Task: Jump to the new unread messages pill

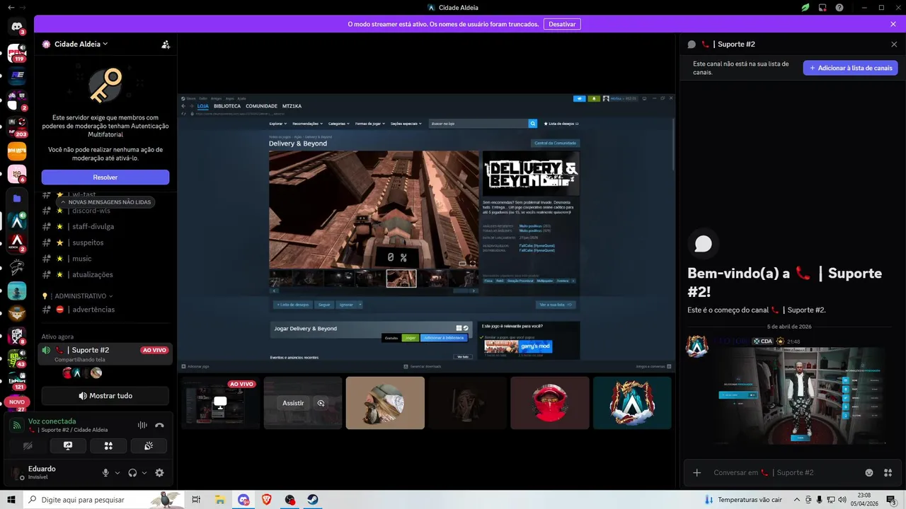Action: (x=105, y=202)
